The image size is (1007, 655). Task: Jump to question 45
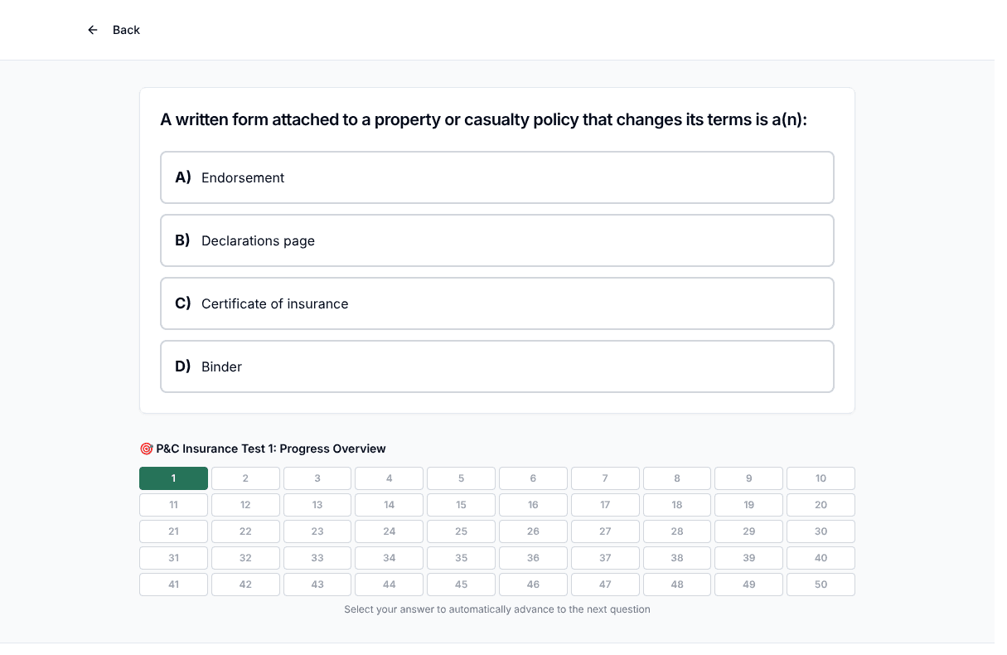tap(461, 585)
